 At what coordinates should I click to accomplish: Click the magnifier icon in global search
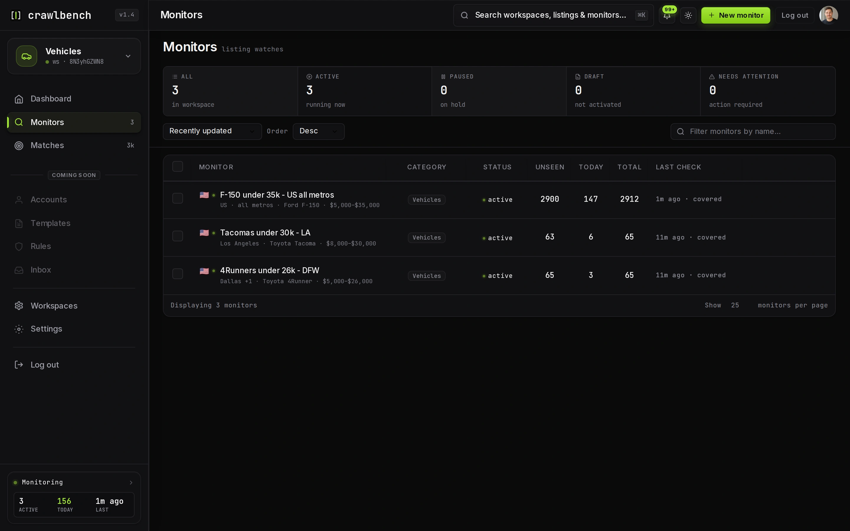point(464,15)
